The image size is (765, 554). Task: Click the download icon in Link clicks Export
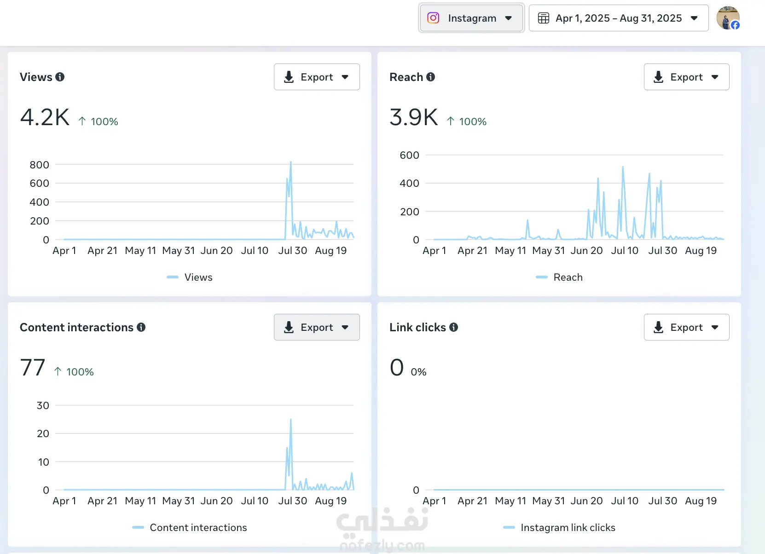pyautogui.click(x=659, y=327)
